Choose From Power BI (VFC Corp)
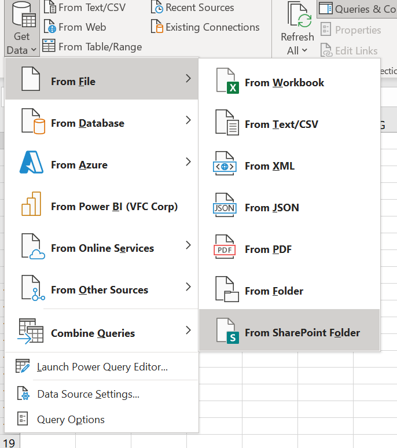The height and width of the screenshot is (448, 397). tap(102, 204)
